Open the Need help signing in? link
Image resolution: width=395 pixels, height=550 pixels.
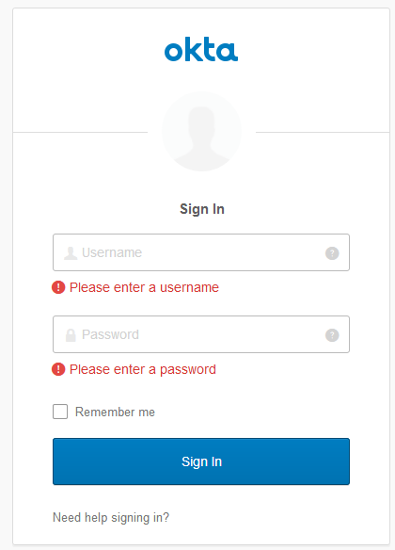(x=111, y=517)
